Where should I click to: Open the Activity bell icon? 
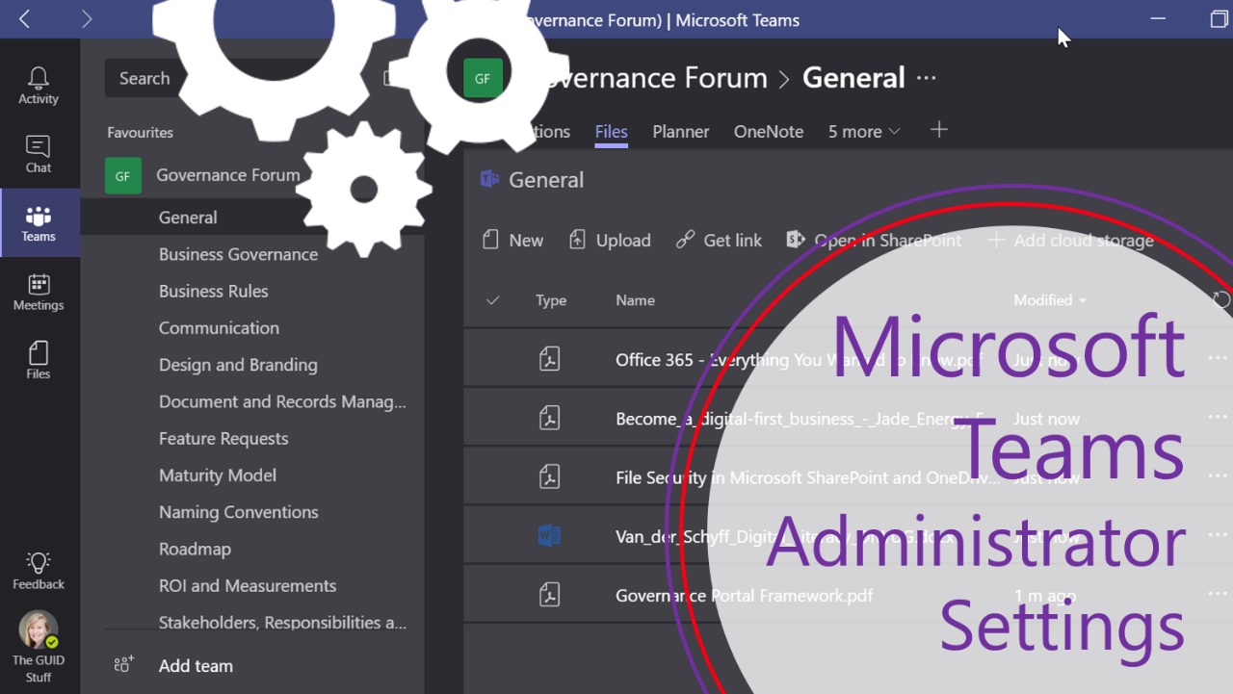pyautogui.click(x=39, y=86)
